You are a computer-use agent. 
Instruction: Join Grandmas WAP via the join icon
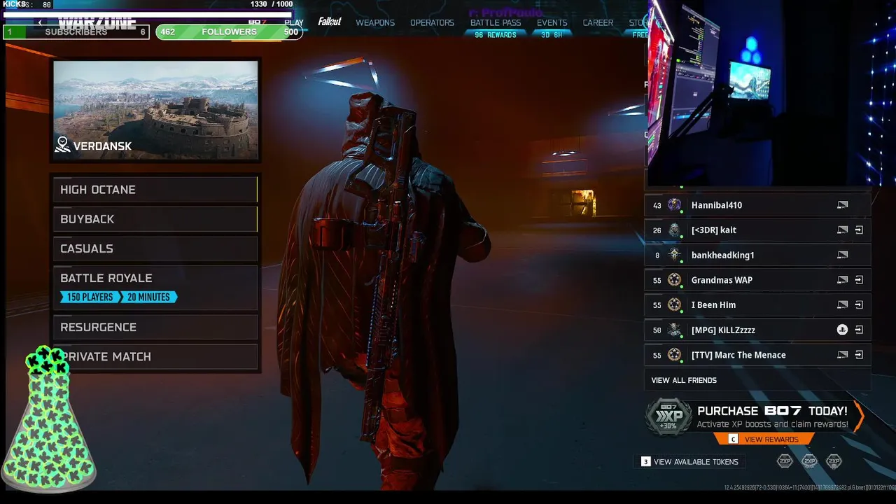859,280
